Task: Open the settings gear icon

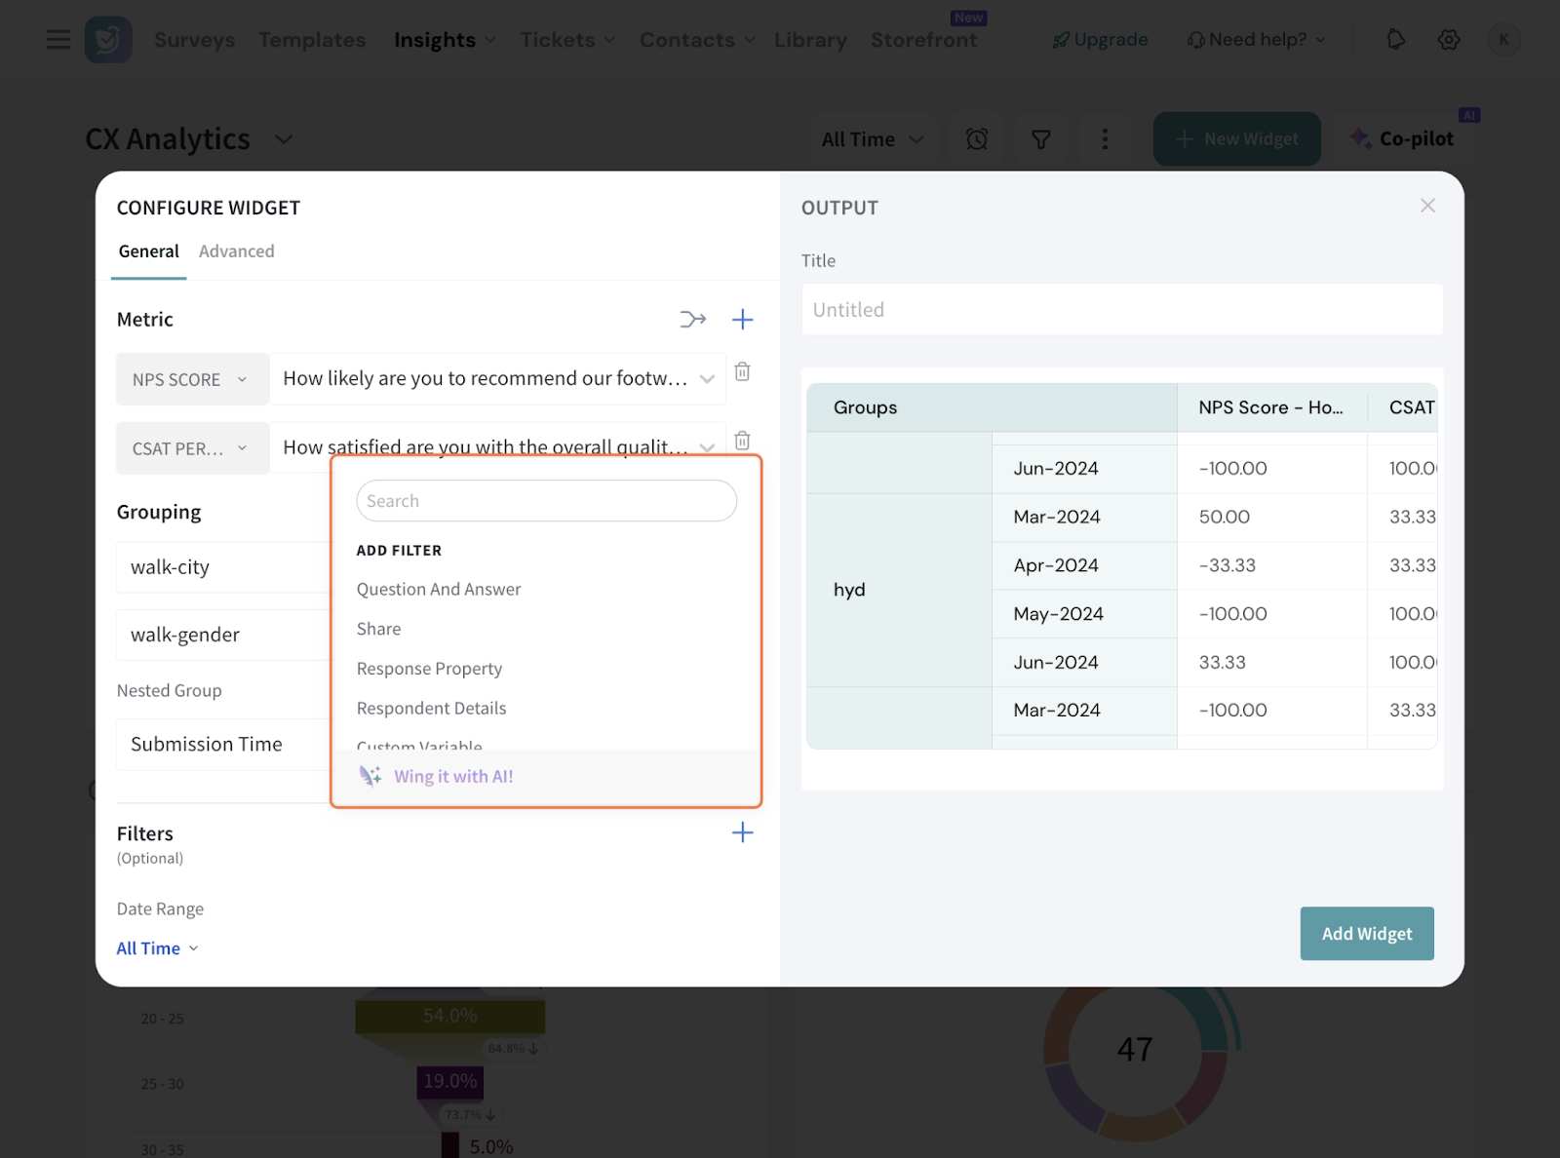Action: tap(1449, 40)
